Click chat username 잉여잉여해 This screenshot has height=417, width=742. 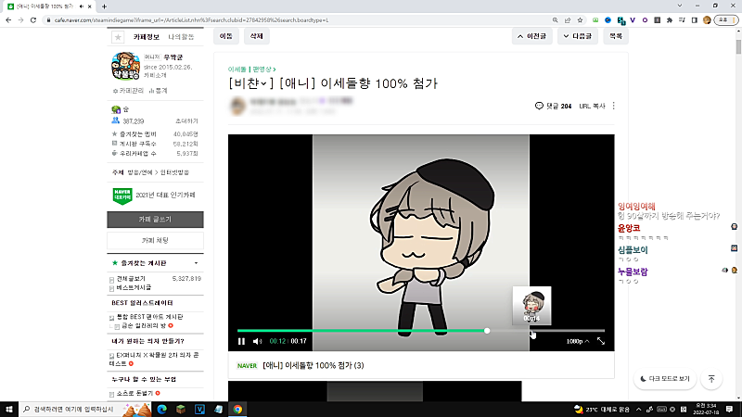636,206
